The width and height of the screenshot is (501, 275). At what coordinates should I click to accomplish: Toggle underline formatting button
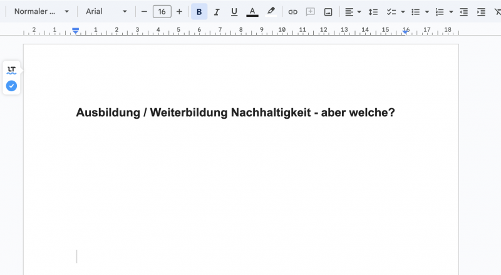(x=234, y=12)
